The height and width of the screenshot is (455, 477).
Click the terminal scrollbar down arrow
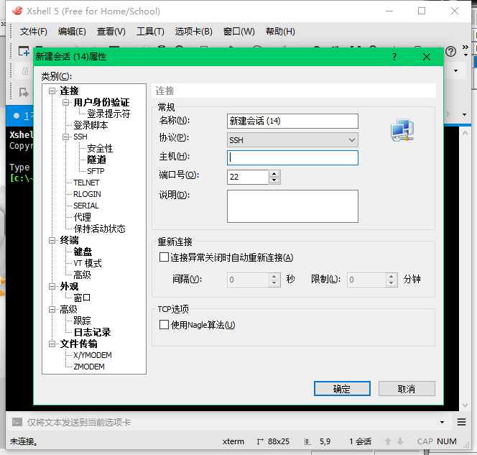[465, 405]
